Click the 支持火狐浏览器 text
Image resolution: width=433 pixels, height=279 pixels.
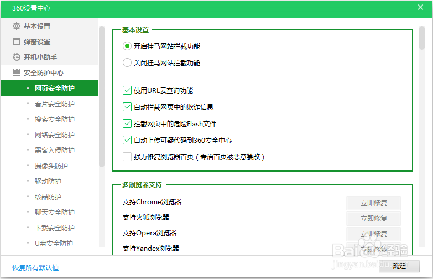tap(146, 218)
